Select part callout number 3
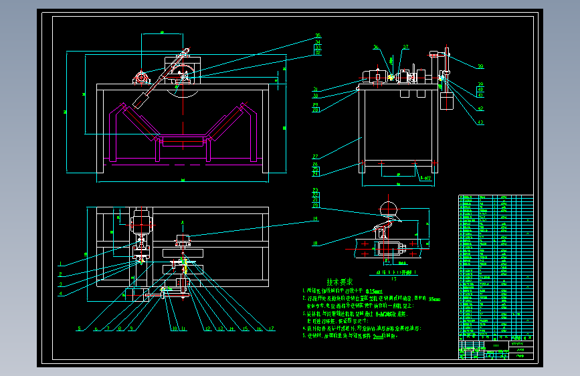Viewport: 580px width, 376px height. pyautogui.click(x=61, y=284)
